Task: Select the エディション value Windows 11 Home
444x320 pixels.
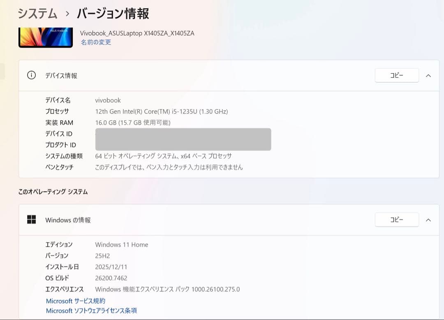Action: (x=122, y=244)
